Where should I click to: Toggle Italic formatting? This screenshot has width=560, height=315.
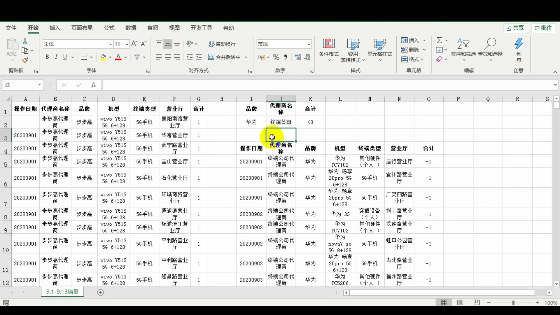point(56,57)
